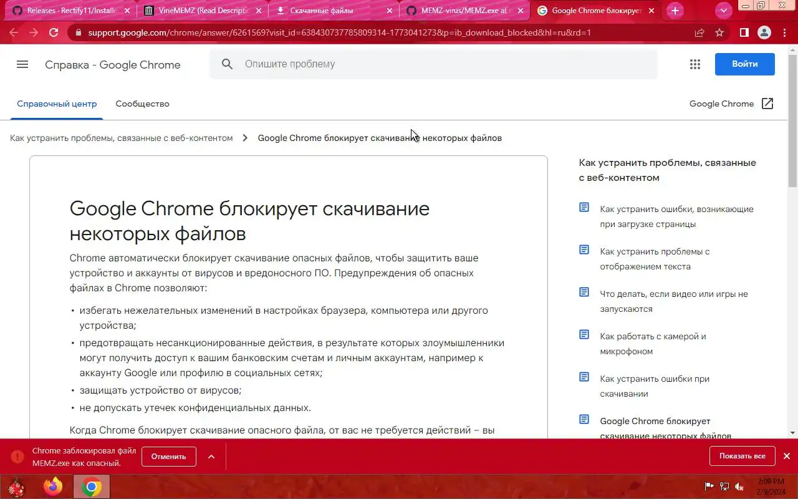Open Chrome three-dot menu
This screenshot has height=499, width=798.
(784, 32)
